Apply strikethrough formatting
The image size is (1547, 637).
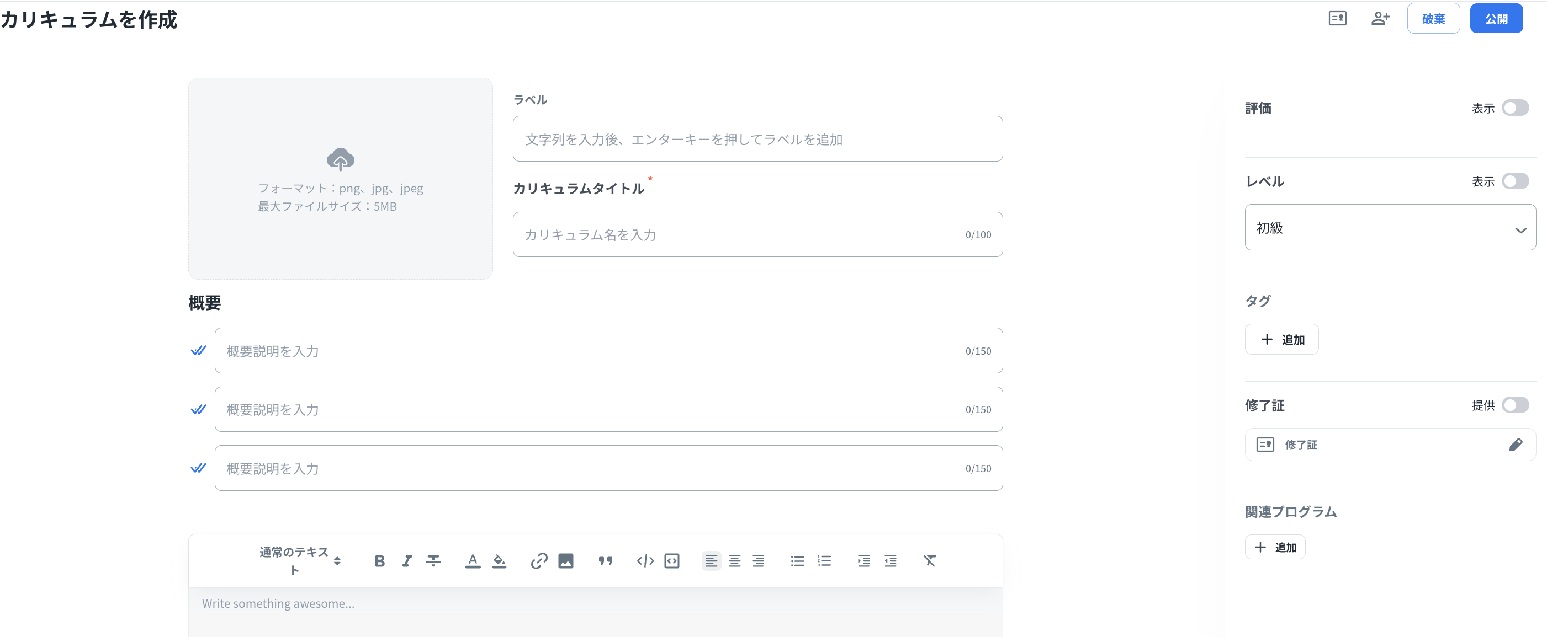pos(433,561)
